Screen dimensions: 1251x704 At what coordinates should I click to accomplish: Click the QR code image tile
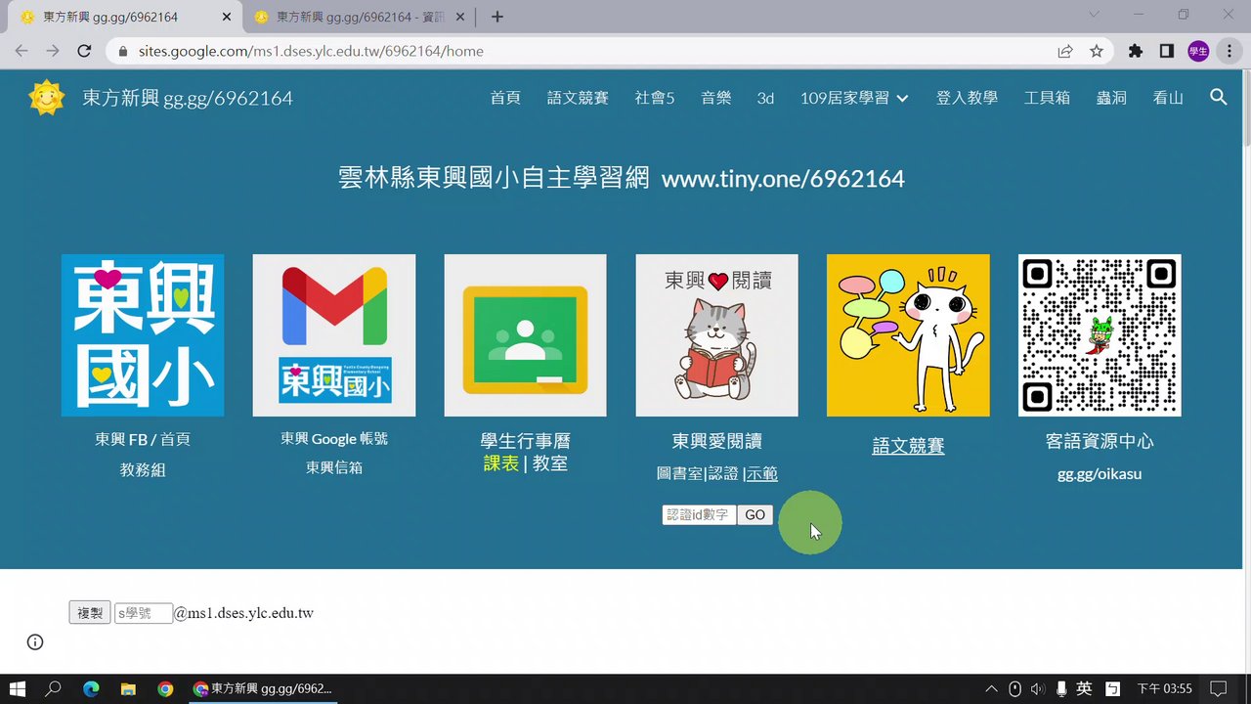click(1100, 335)
